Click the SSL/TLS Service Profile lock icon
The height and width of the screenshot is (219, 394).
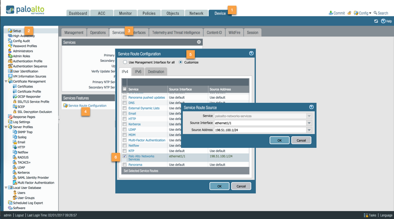pos(15,102)
